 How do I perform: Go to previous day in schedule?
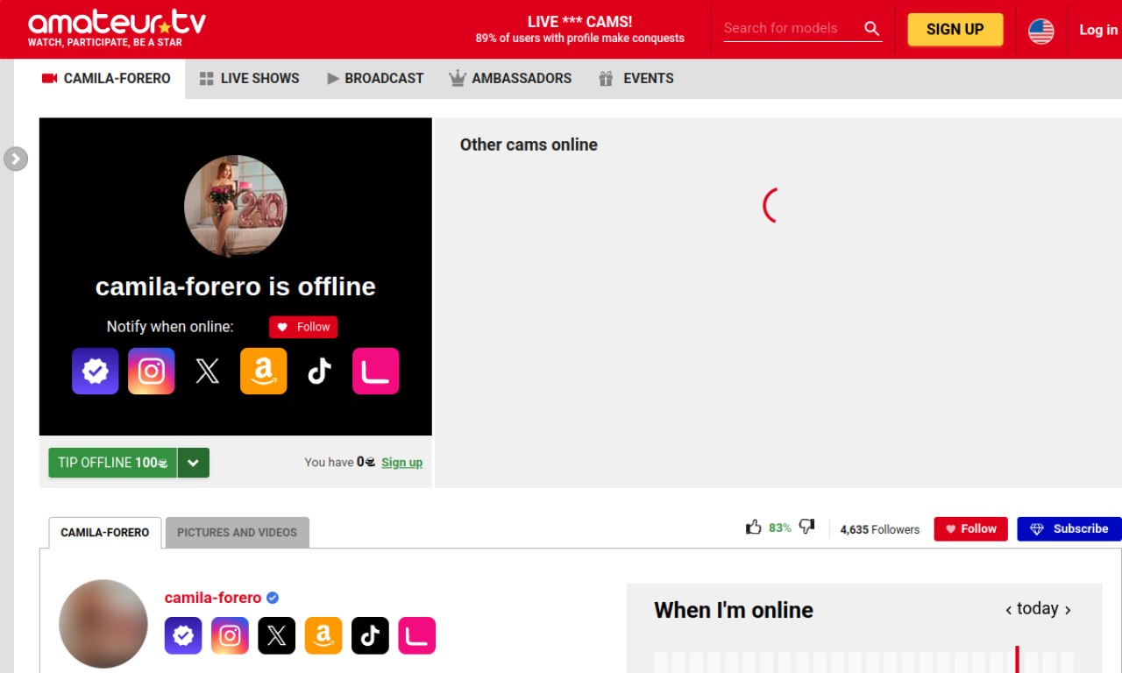click(x=1009, y=610)
